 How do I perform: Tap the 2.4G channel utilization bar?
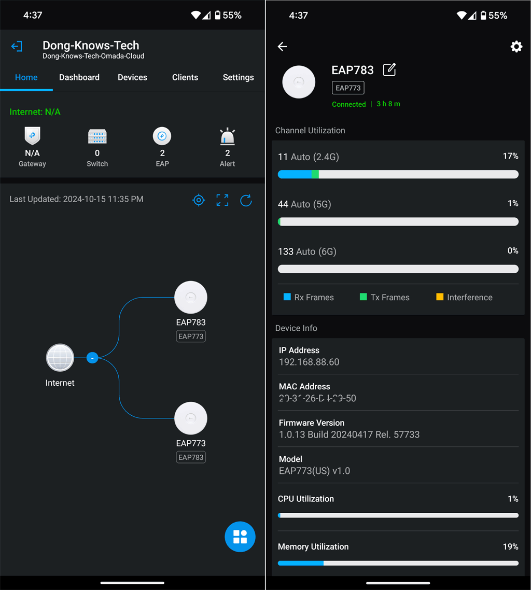(398, 175)
